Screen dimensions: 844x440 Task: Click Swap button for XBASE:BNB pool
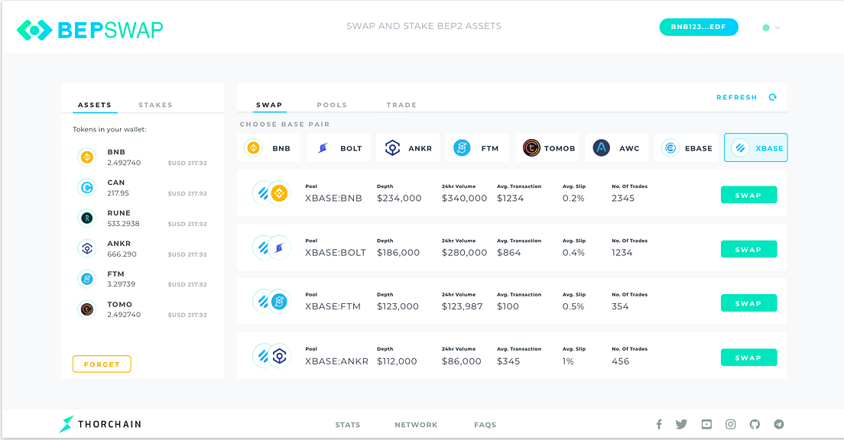point(748,195)
